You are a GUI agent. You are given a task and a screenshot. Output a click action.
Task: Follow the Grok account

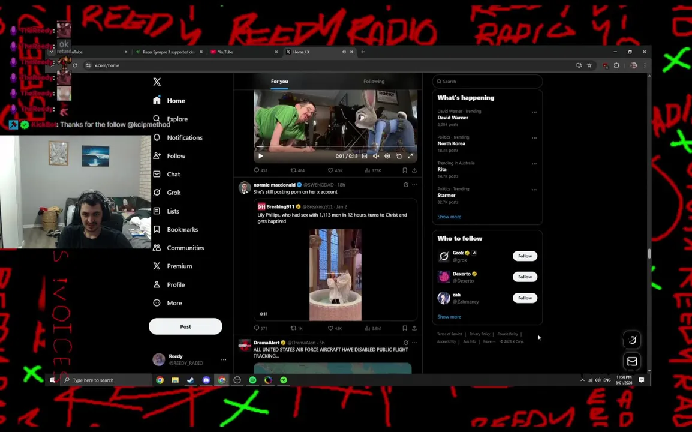pyautogui.click(x=525, y=256)
